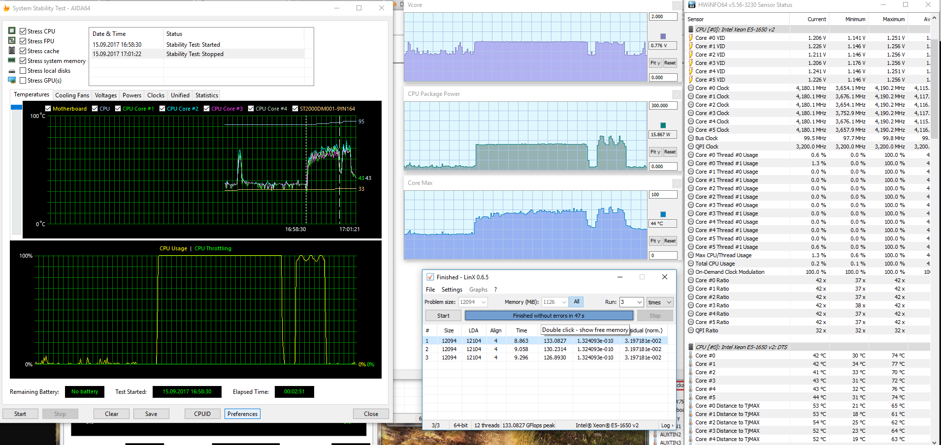Open the Graphs menu in LinX
941x445 pixels.
point(478,290)
